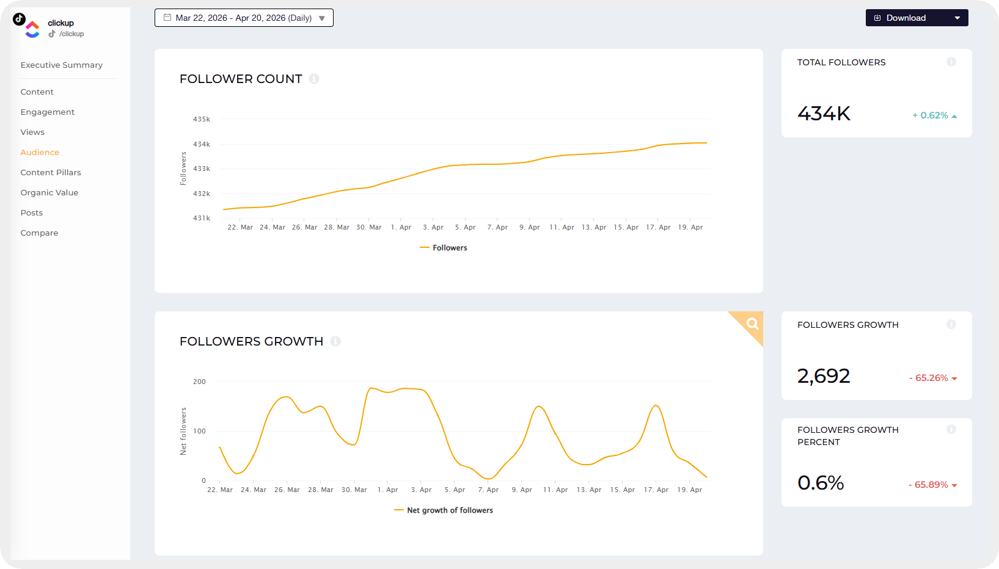Click the TikTok platform icon beside ClickUp logo
Viewport: 999px width, 569px height.
pyautogui.click(x=18, y=20)
